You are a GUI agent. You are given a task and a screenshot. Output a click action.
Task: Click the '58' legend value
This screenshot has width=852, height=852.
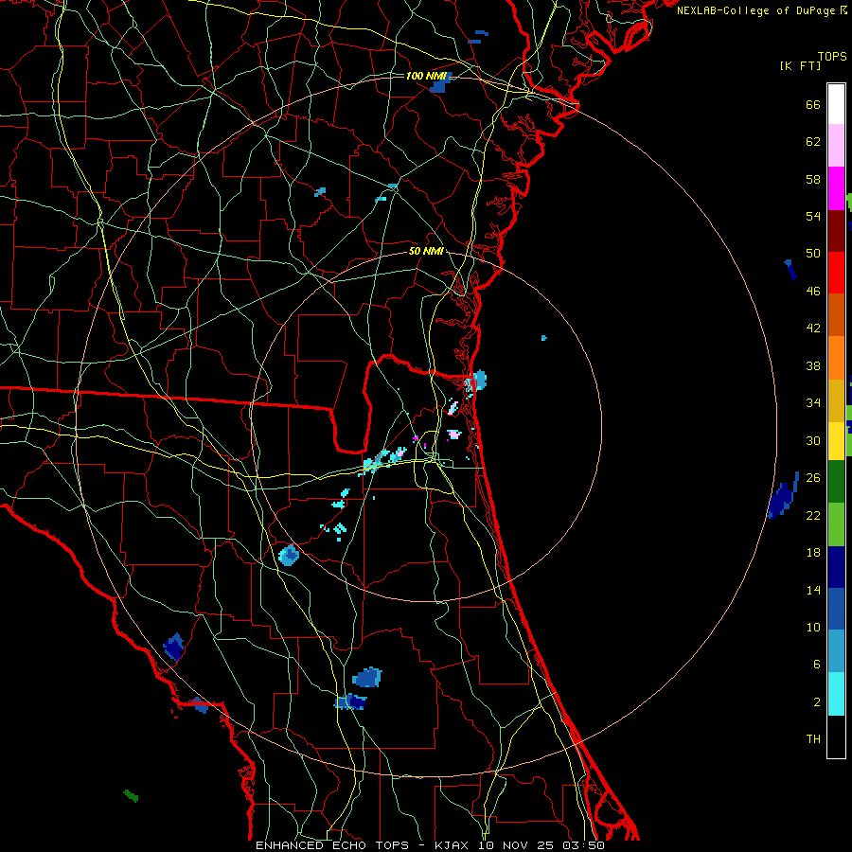point(813,179)
